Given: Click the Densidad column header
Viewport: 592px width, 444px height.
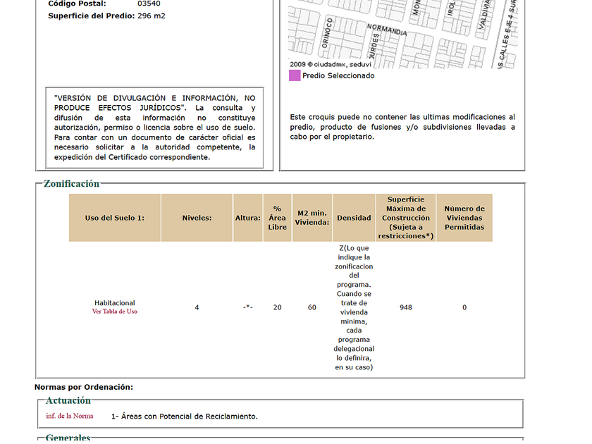Looking at the screenshot, I should coord(354,218).
